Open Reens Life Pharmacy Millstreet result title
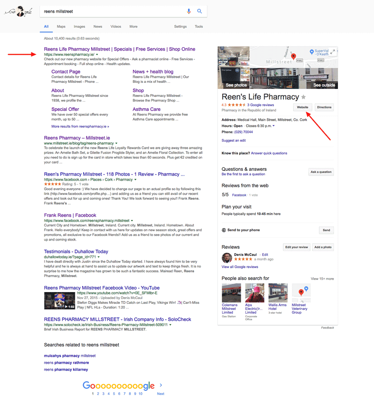The height and width of the screenshot is (403, 374). 120,49
